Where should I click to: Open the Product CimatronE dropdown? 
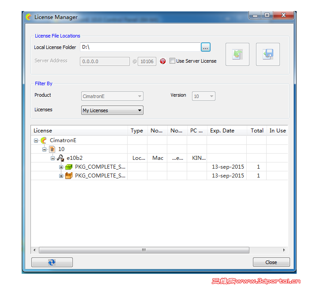pyautogui.click(x=112, y=96)
